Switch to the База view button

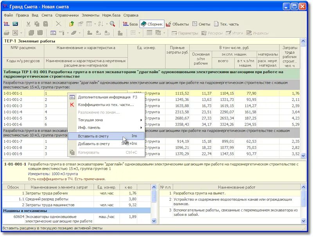point(130,24)
